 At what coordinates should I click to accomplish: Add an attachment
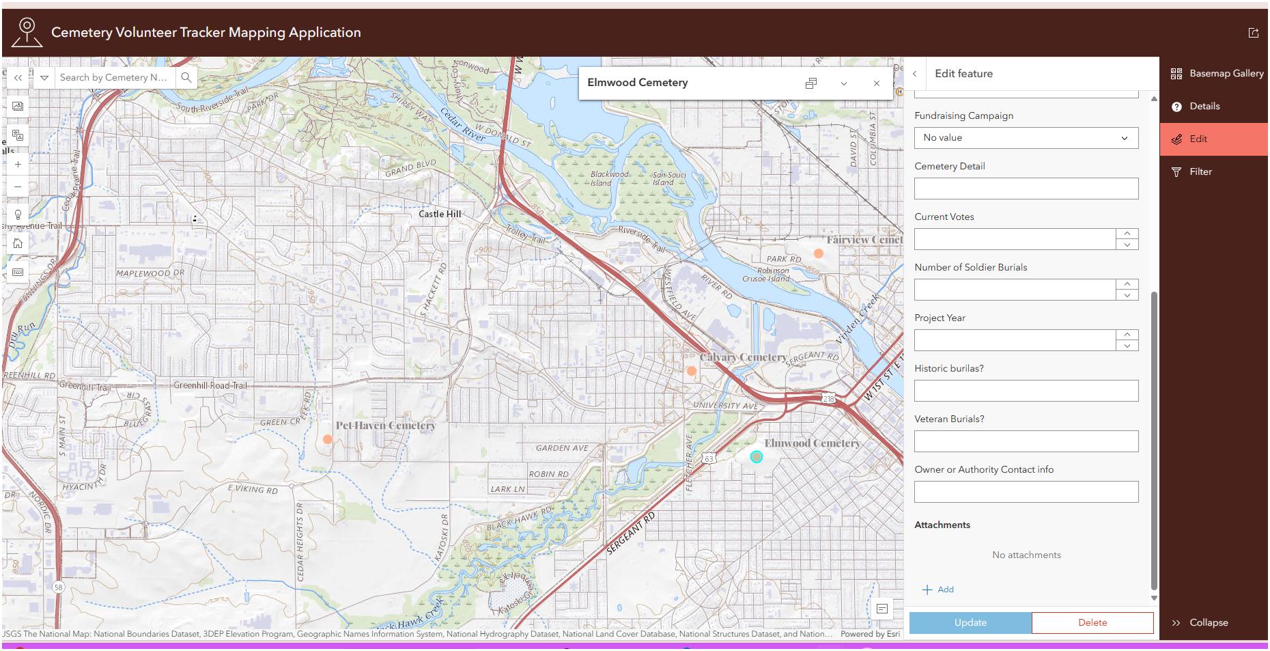click(x=938, y=590)
